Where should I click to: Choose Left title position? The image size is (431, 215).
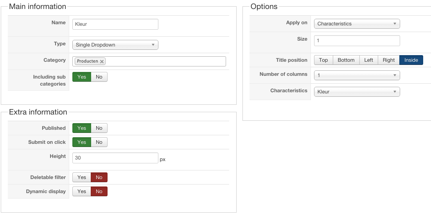(x=369, y=60)
